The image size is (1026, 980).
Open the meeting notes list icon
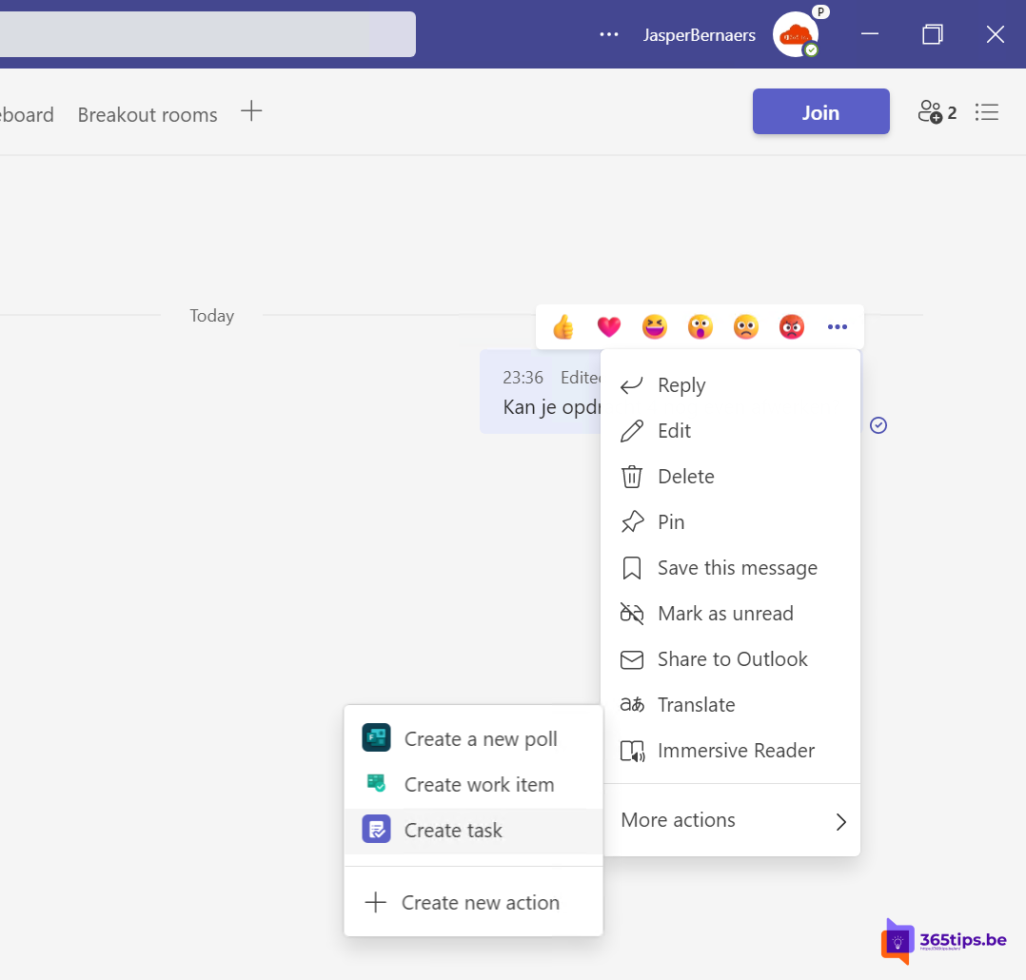tap(987, 112)
